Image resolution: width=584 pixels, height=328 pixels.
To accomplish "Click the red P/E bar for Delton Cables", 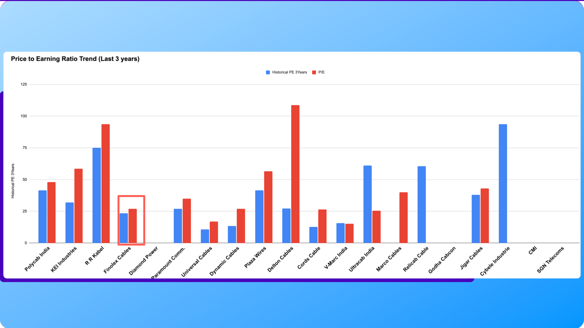I will coord(295,174).
